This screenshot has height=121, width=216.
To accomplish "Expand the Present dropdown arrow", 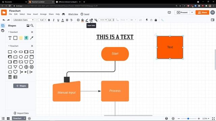I will click(192, 12).
